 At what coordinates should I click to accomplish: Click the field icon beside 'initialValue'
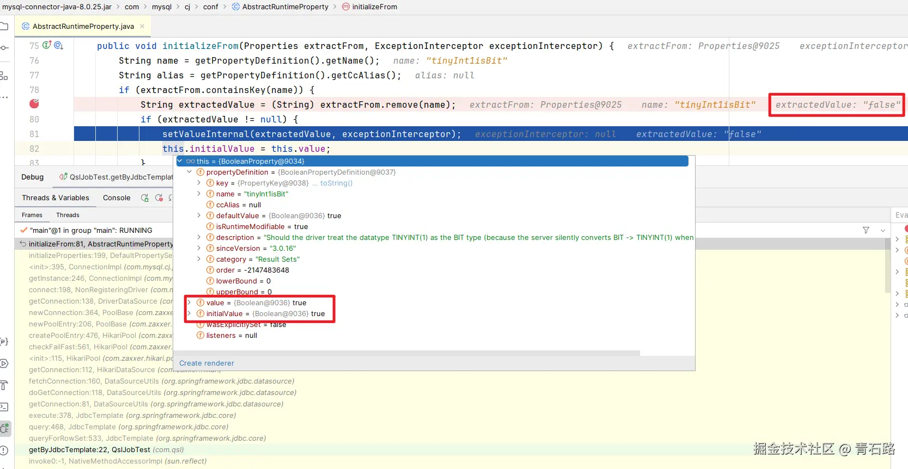[x=200, y=313]
